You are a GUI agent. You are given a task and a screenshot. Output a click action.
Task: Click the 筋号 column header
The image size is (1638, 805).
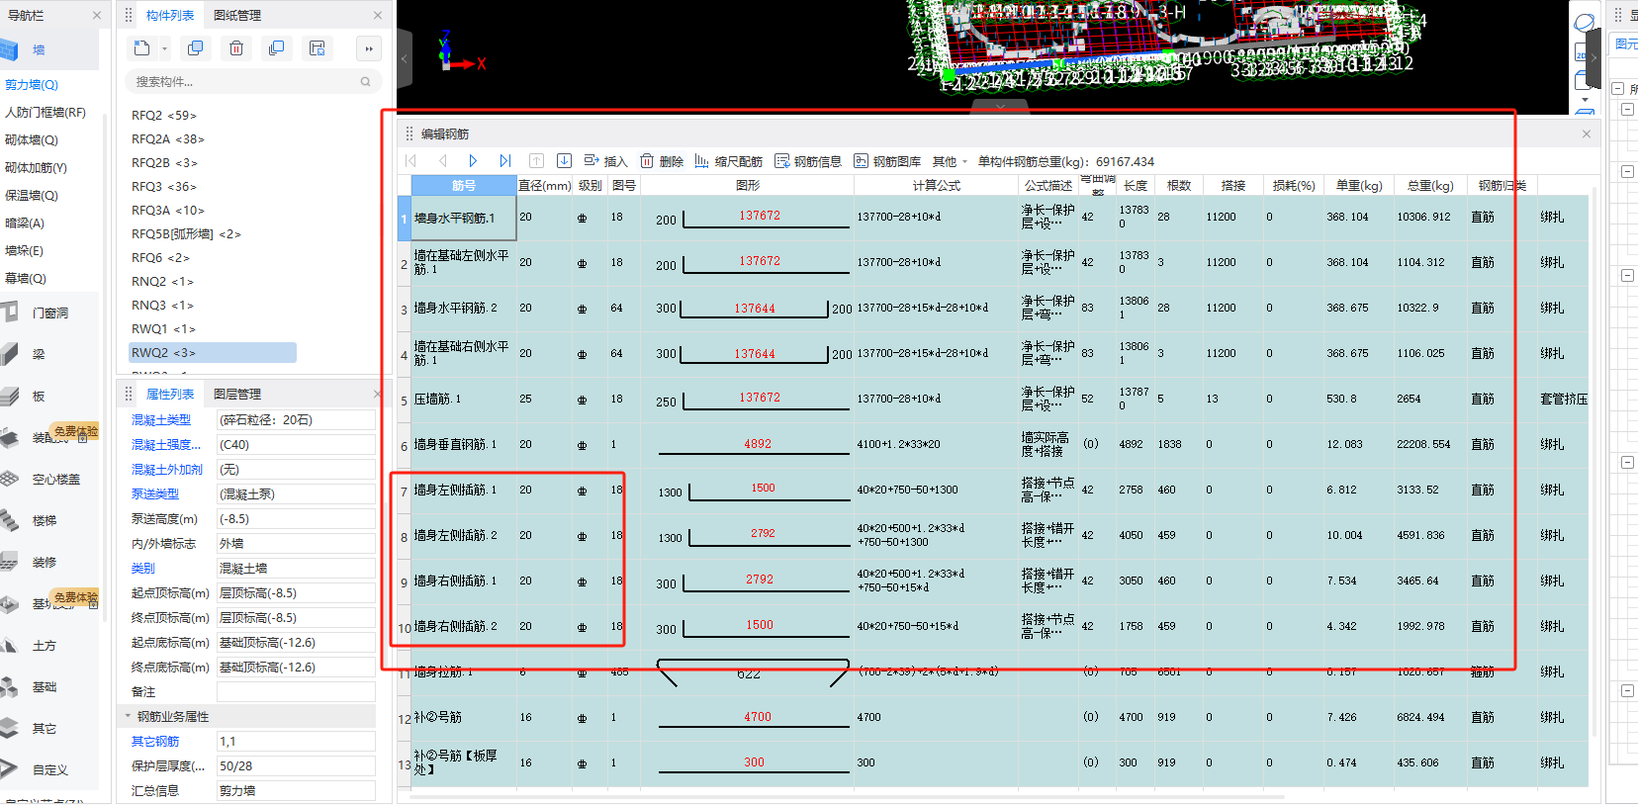click(464, 185)
